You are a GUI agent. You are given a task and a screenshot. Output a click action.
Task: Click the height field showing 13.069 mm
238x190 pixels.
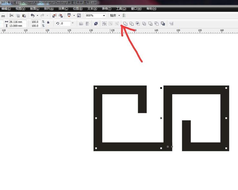point(18,26)
